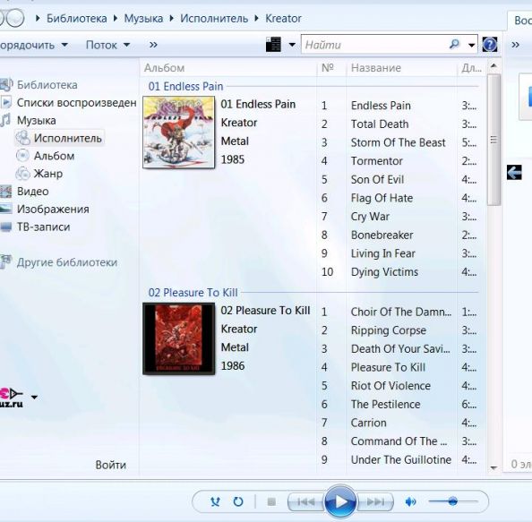Click the Музыка breadcrumb item

pyautogui.click(x=143, y=18)
